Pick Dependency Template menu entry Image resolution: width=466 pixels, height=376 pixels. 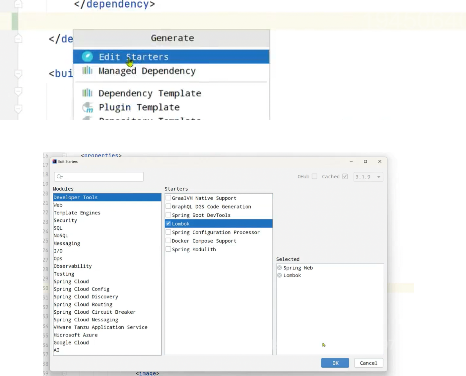pyautogui.click(x=171, y=93)
